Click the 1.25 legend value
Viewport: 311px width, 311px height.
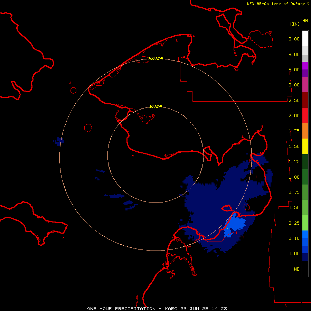(x=294, y=162)
